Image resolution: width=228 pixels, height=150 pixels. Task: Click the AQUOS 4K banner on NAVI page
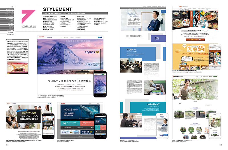click(x=87, y=132)
